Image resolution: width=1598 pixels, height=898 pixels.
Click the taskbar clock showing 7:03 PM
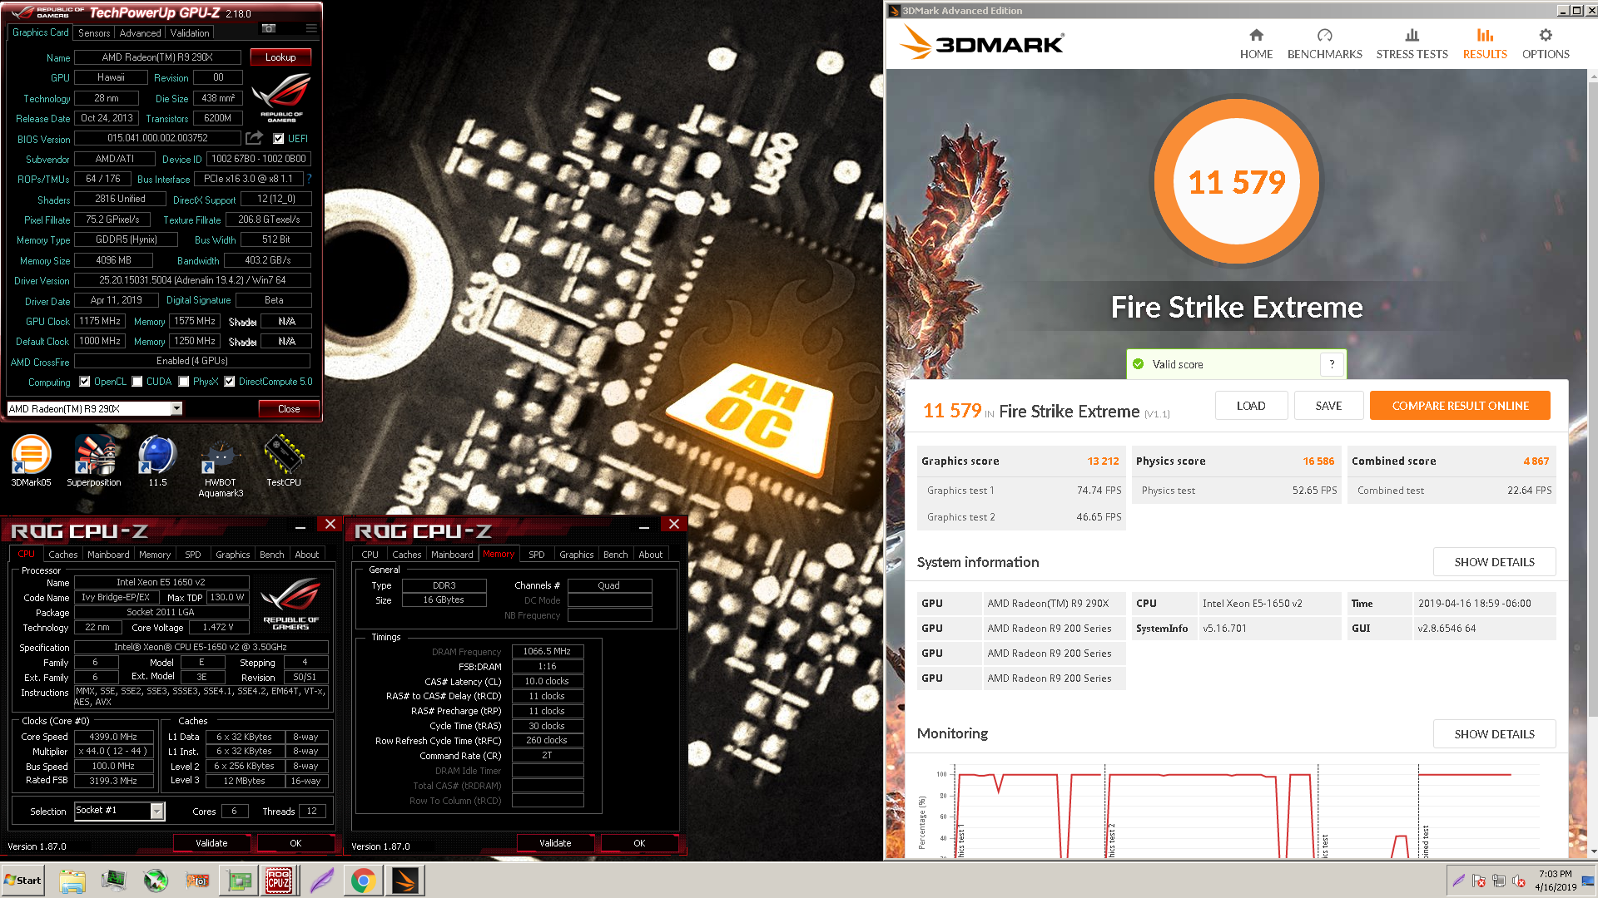click(1556, 881)
